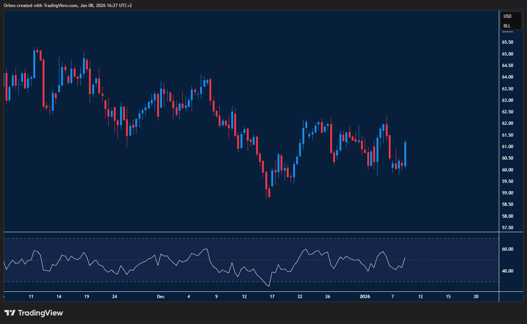
Task: Click the 22 date label on axis
Action: pyautogui.click(x=299, y=297)
